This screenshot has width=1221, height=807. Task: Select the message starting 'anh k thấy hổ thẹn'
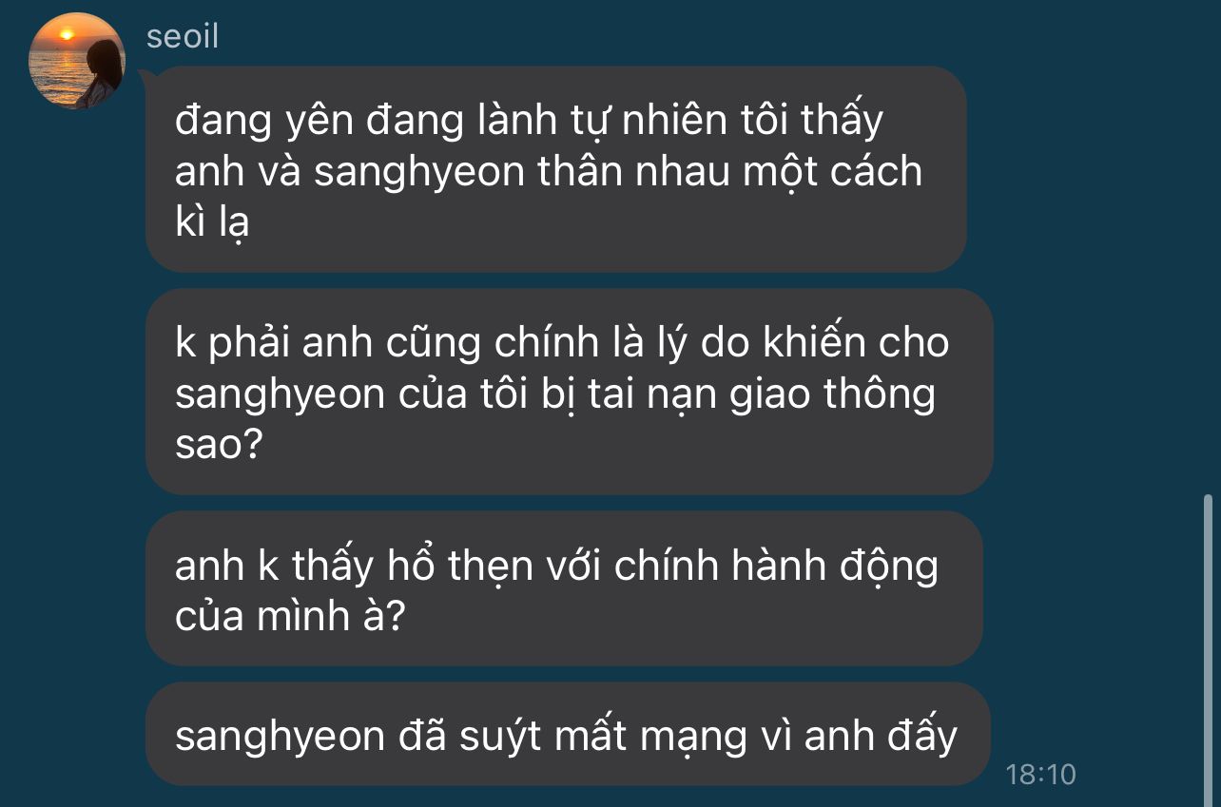[564, 588]
